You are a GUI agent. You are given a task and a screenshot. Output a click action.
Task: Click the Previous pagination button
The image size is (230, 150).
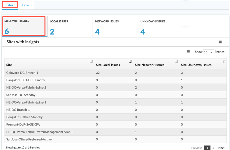coord(197,148)
